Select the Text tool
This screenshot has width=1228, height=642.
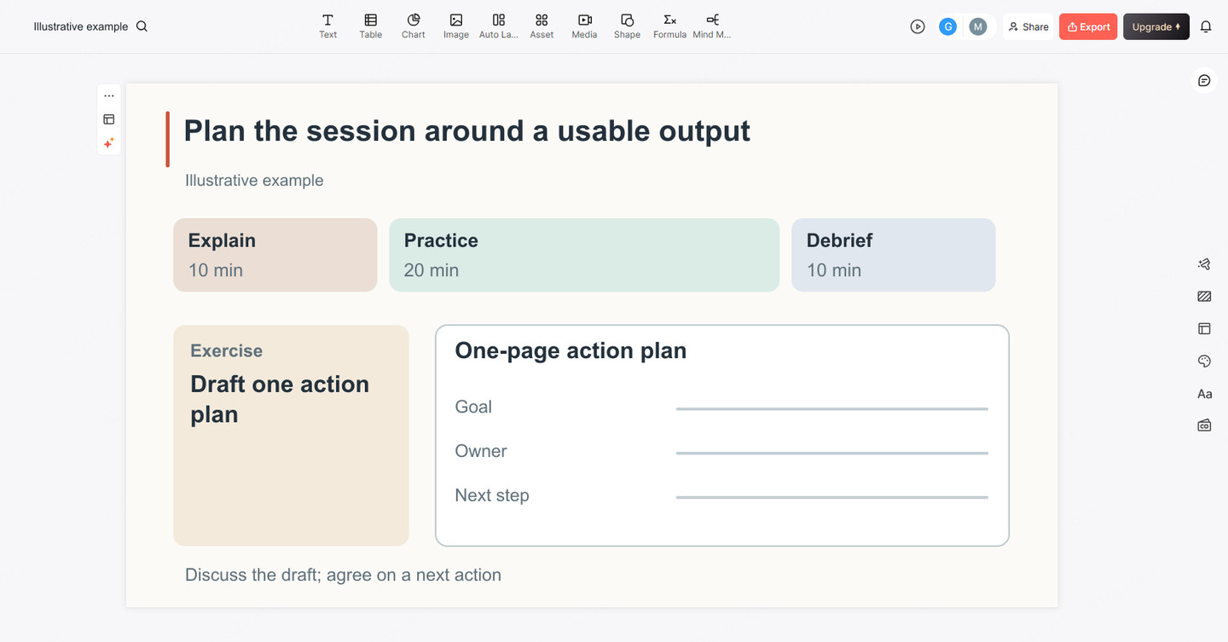[x=327, y=26]
